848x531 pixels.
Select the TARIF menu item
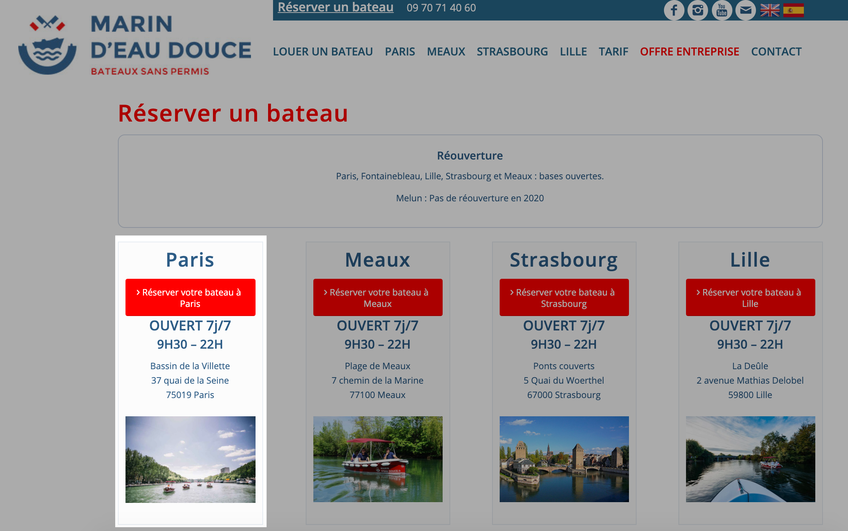[x=613, y=51]
